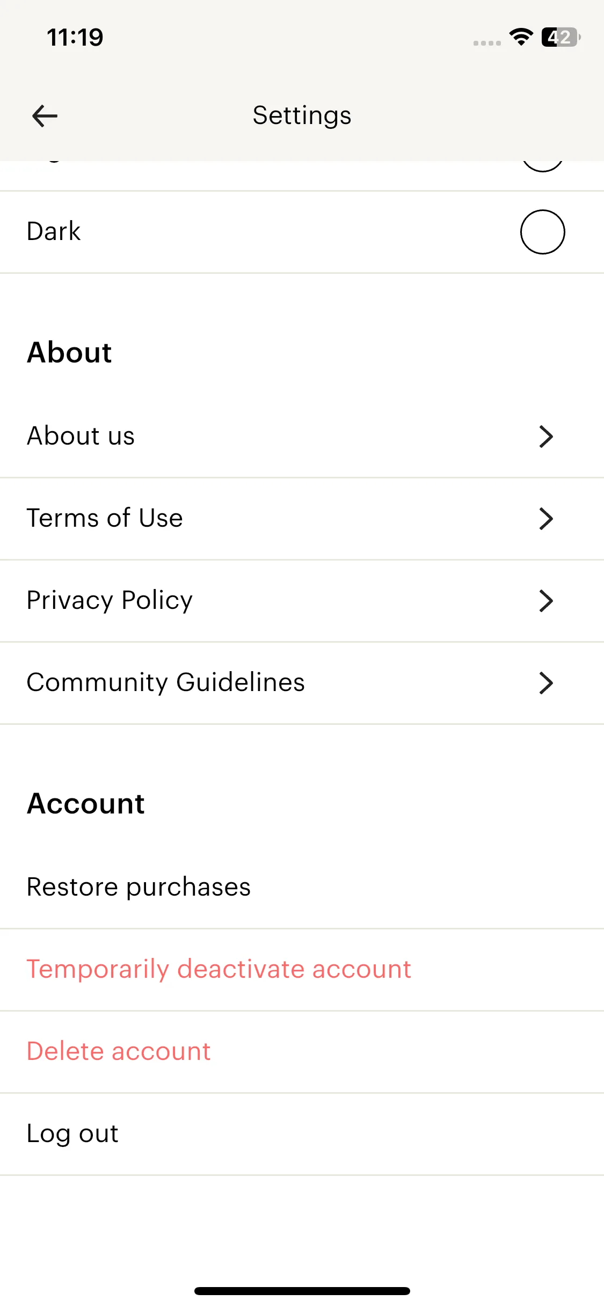604x1308 pixels.
Task: Tap Restore purchases
Action: pyautogui.click(x=139, y=887)
